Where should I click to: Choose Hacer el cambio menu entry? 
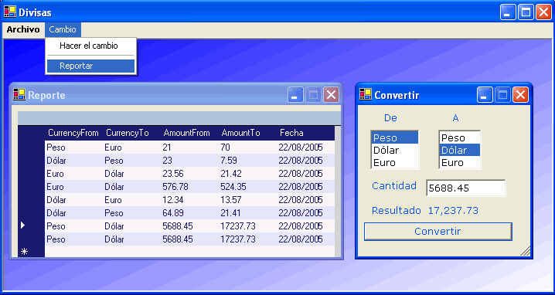pyautogui.click(x=90, y=46)
